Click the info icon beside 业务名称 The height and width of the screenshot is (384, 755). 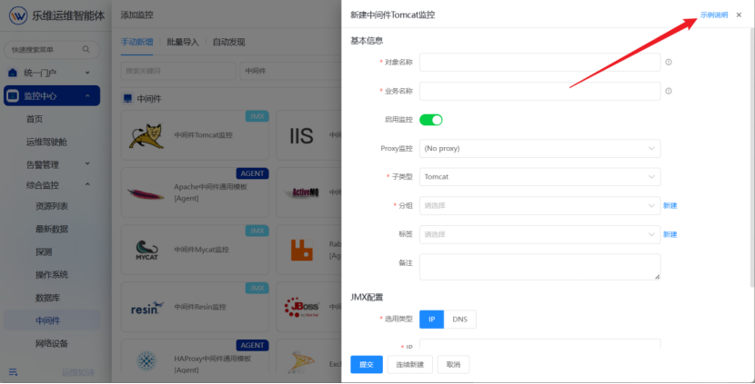click(x=669, y=91)
